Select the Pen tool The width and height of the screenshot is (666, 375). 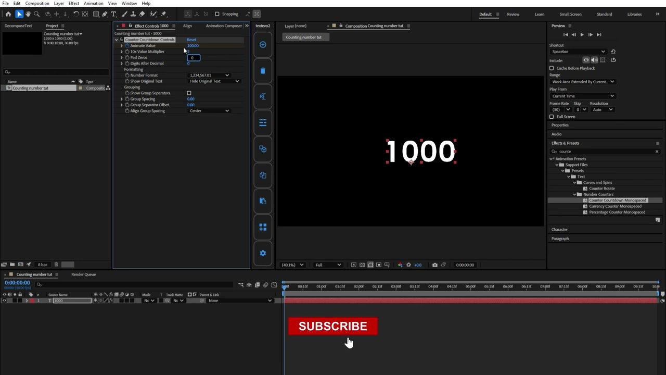[x=105, y=14]
